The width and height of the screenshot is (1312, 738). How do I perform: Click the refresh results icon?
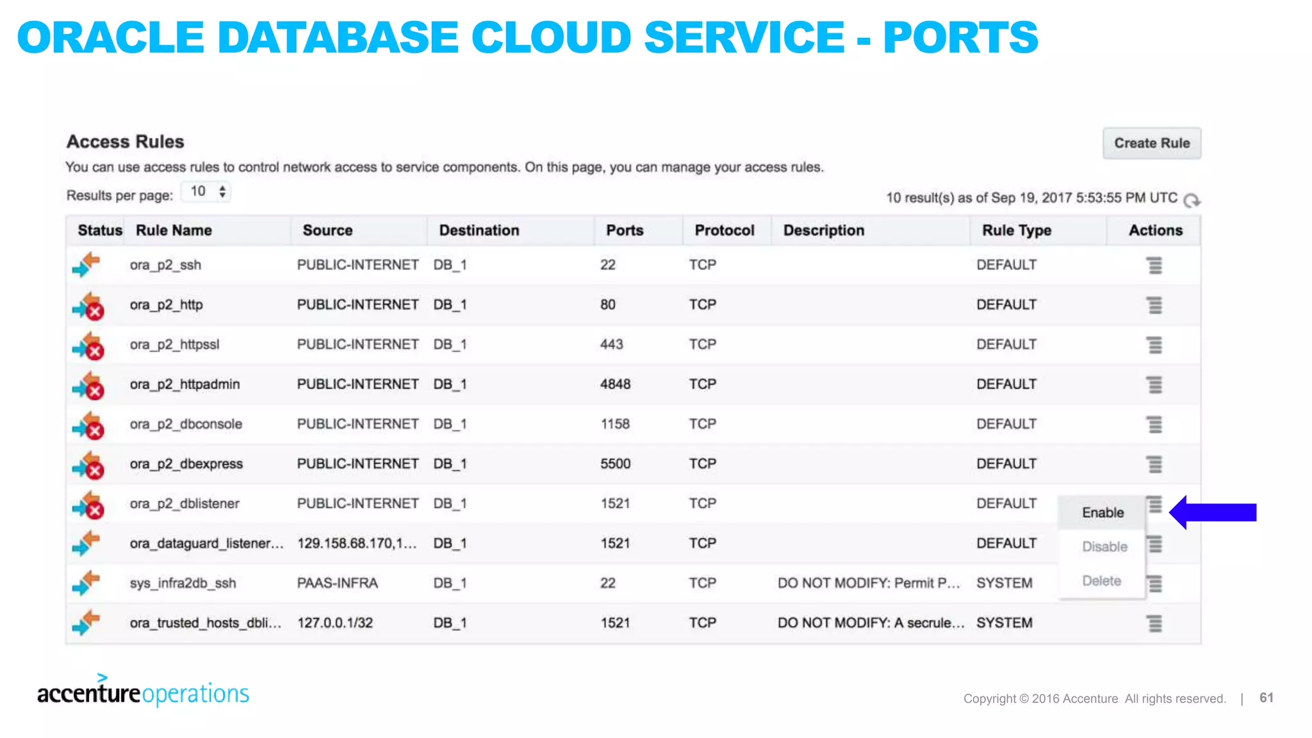[1191, 200]
